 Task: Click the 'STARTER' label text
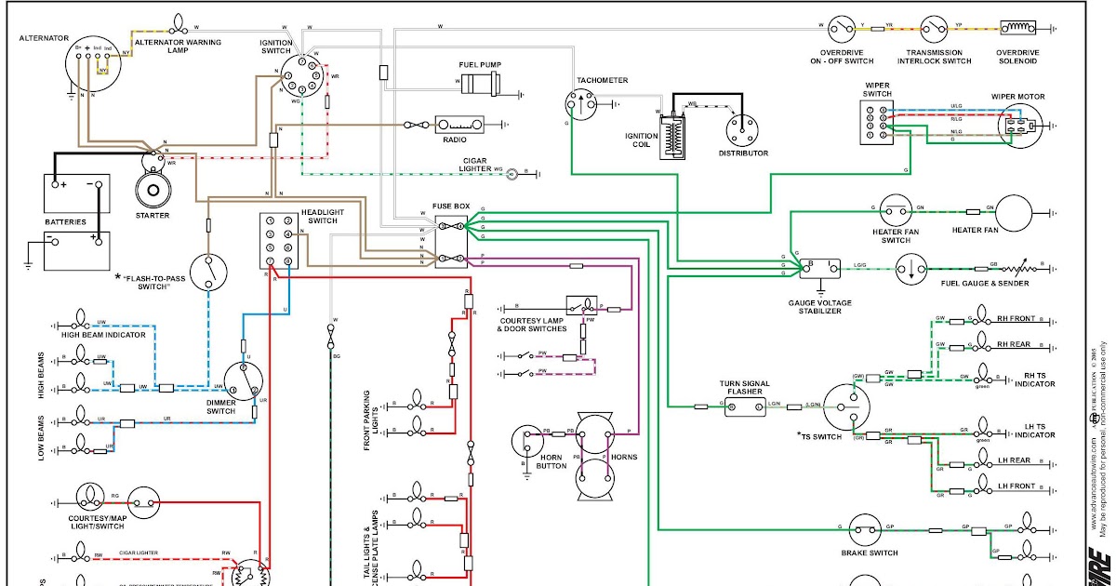tap(153, 216)
